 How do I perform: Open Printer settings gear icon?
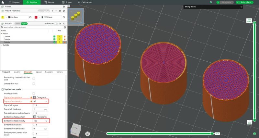click(x=64, y=6)
